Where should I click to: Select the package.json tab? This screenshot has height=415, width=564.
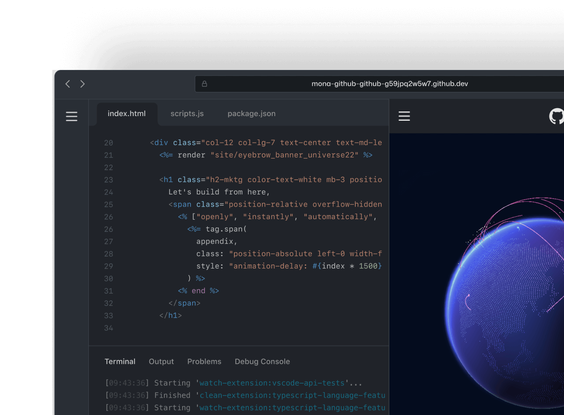(x=251, y=114)
